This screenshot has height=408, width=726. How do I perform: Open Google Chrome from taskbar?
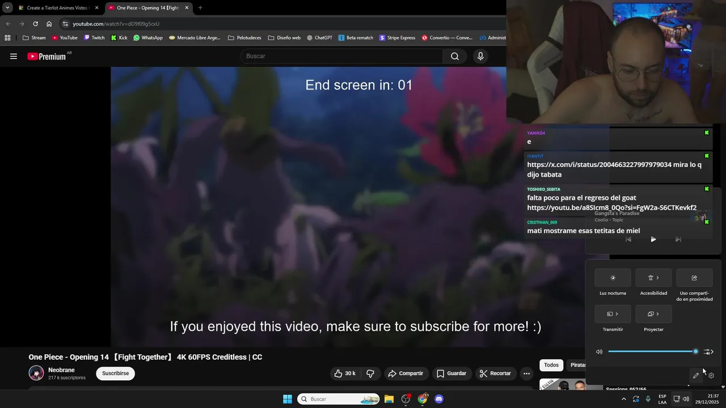coord(423,399)
